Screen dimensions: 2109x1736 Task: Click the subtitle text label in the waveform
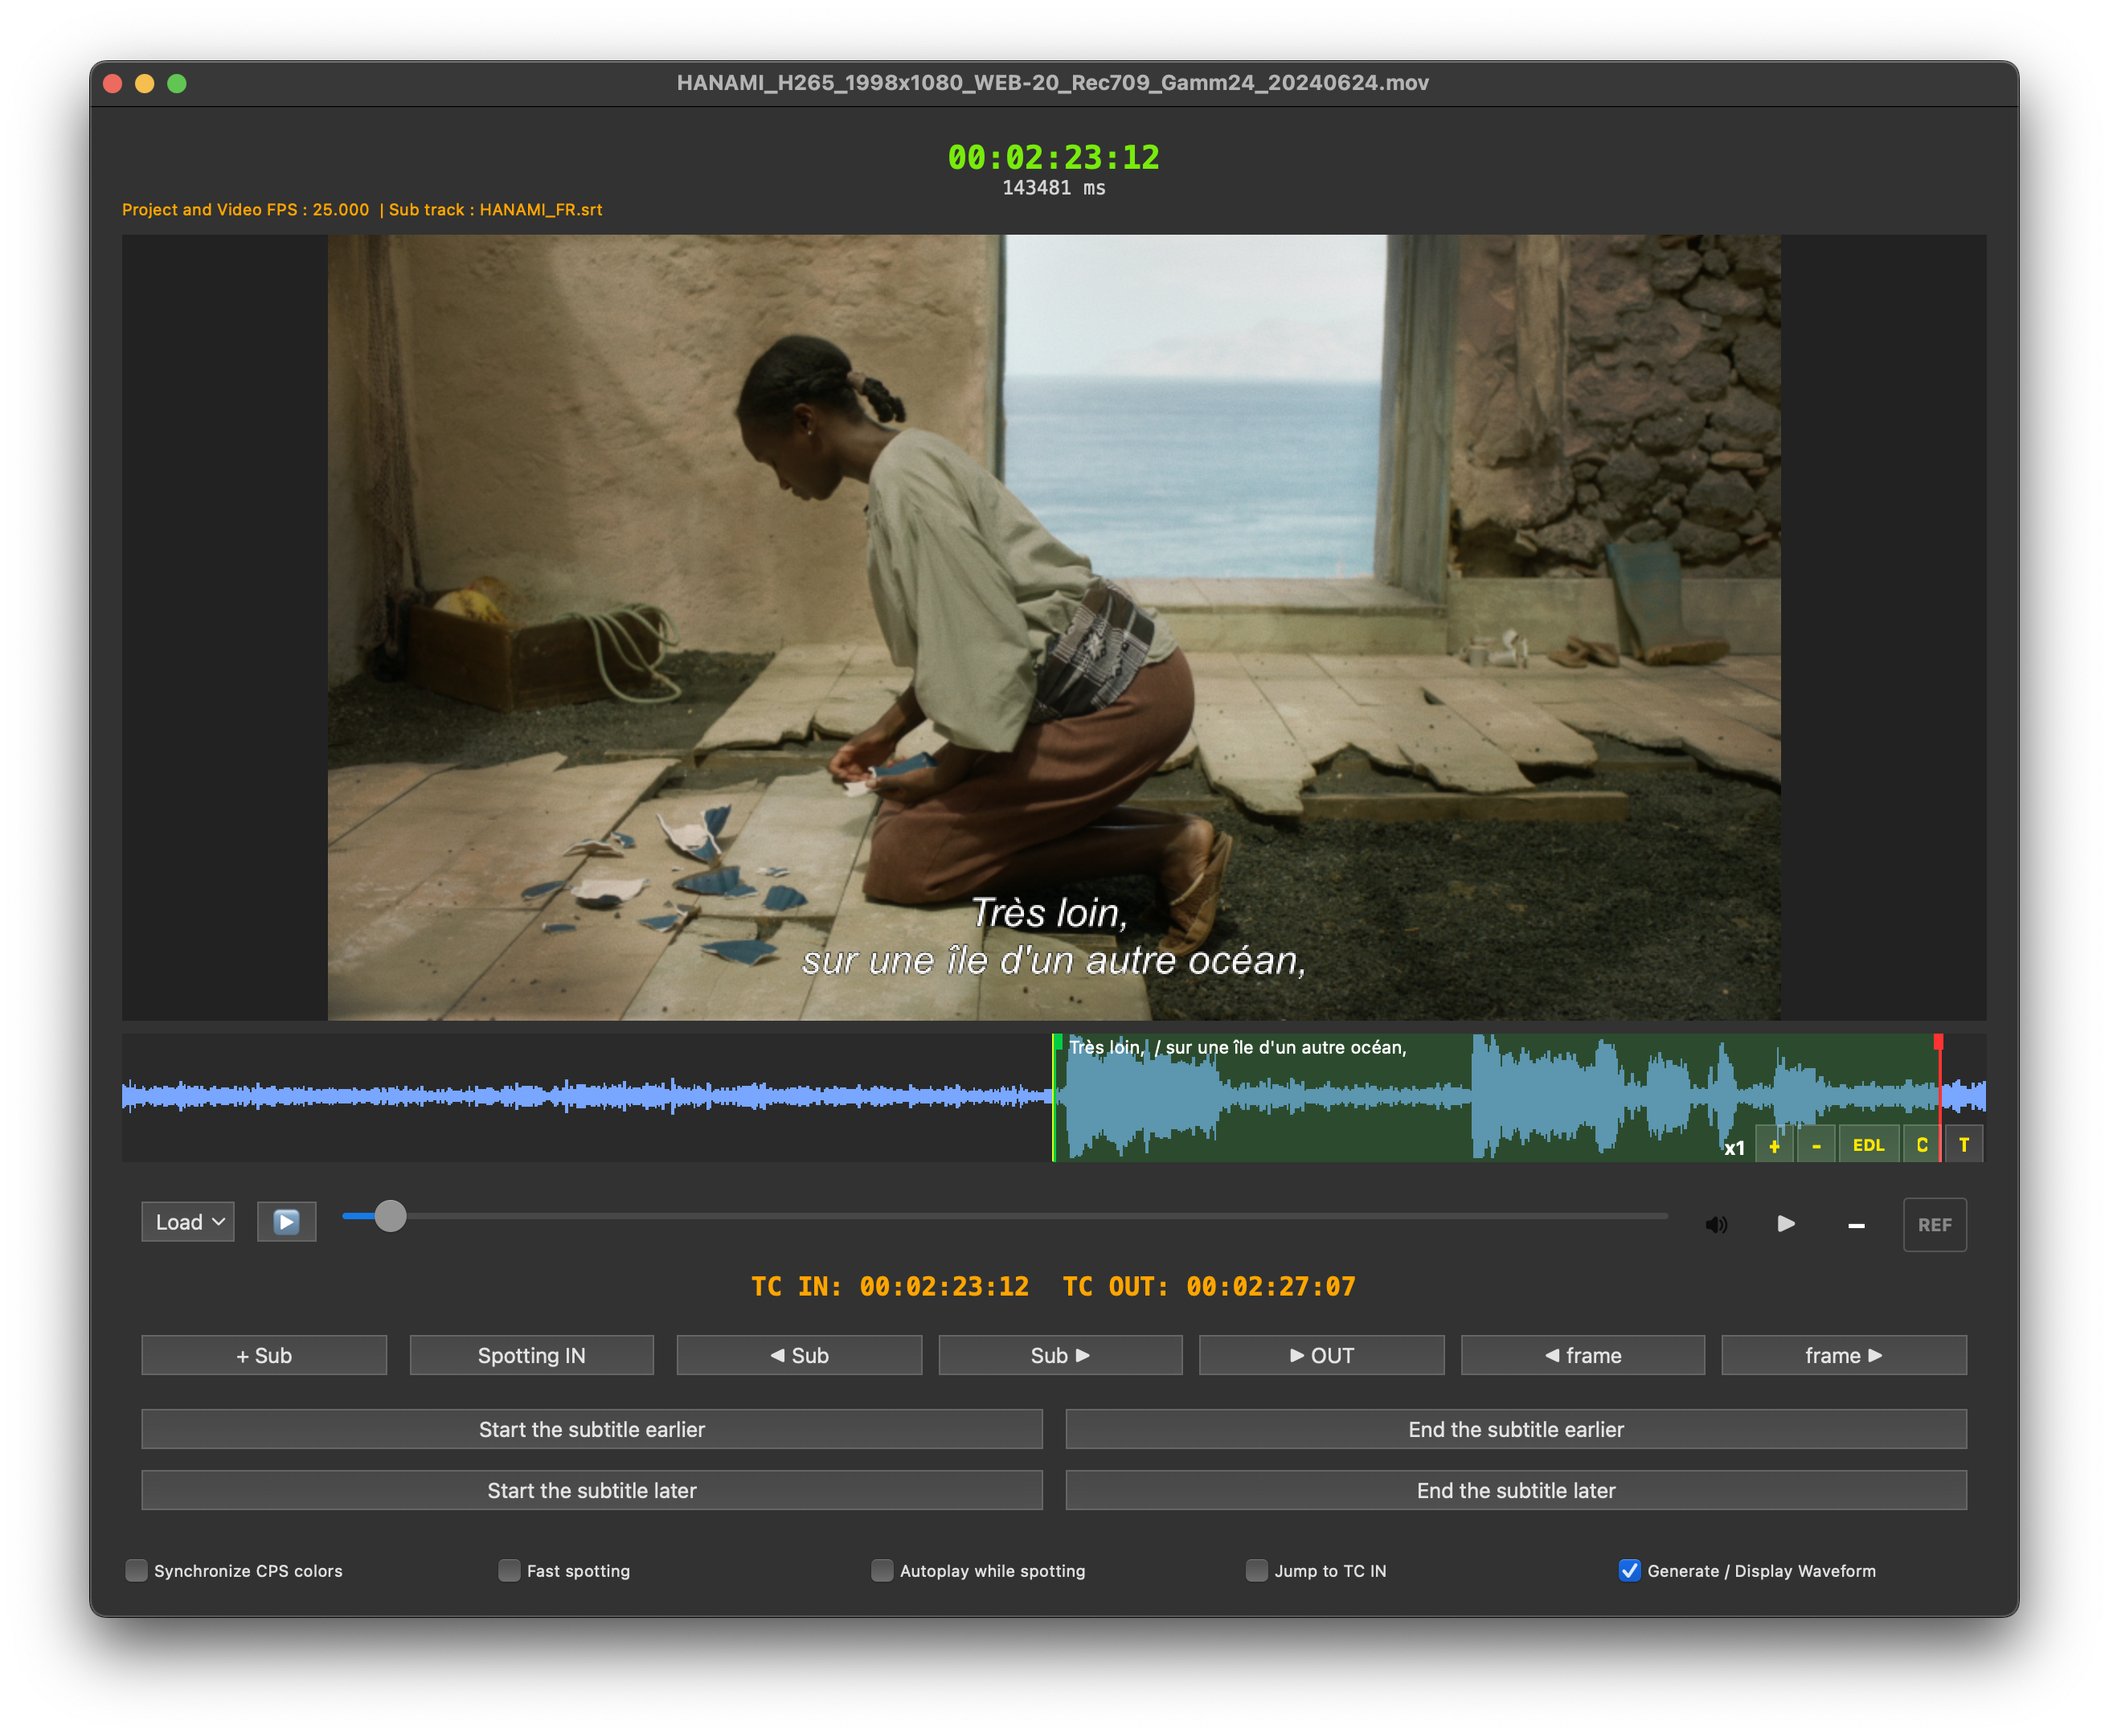1237,1048
